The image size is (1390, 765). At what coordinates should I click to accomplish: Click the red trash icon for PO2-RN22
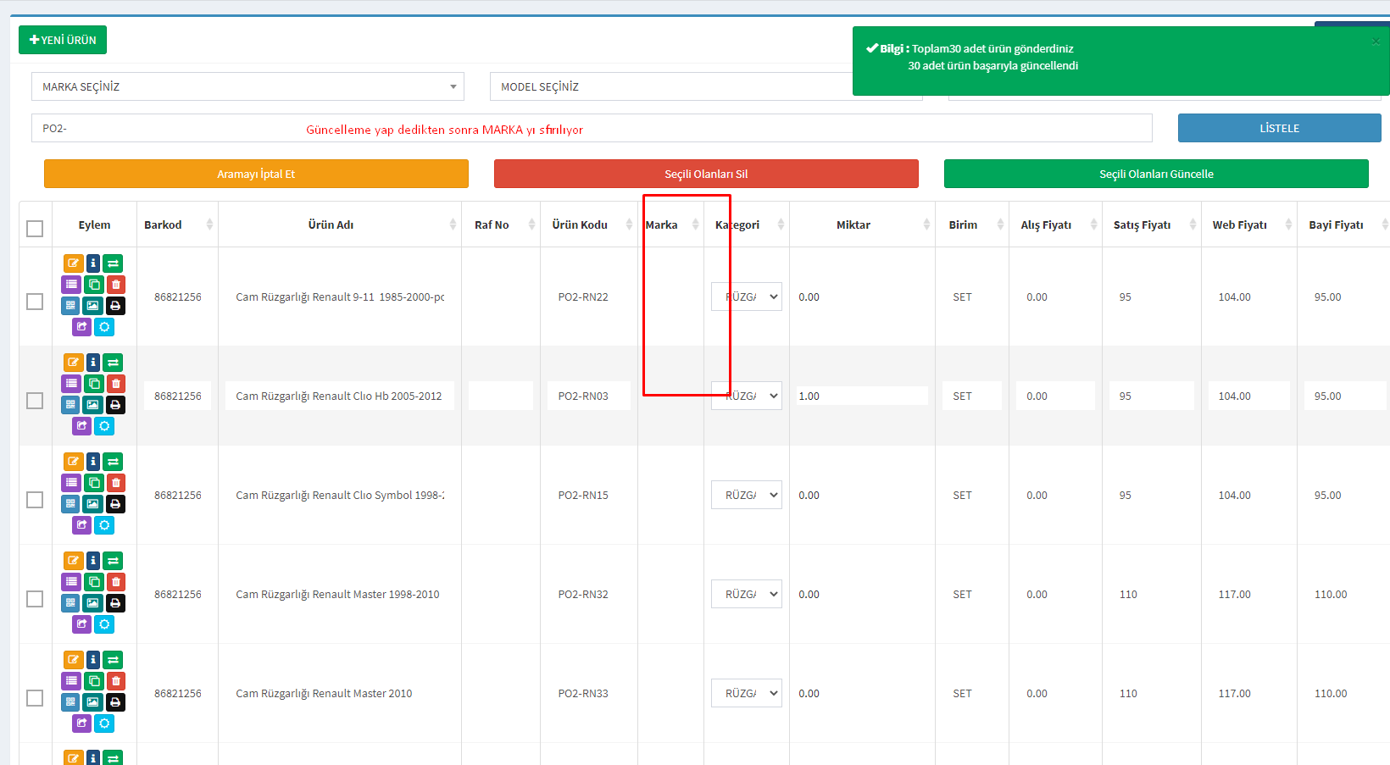116,285
